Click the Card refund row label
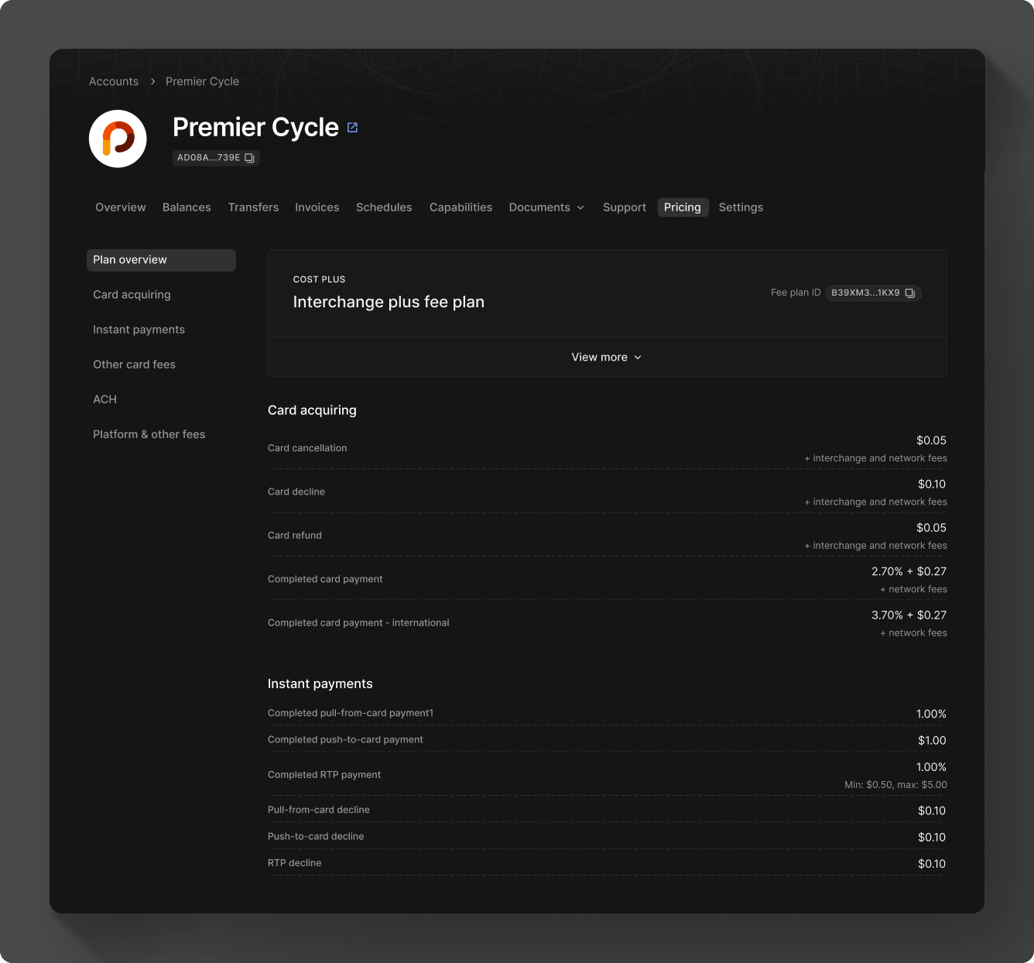This screenshot has height=963, width=1034. click(x=295, y=536)
